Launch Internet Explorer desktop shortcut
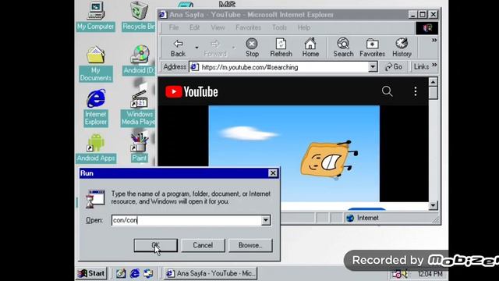 click(x=95, y=108)
